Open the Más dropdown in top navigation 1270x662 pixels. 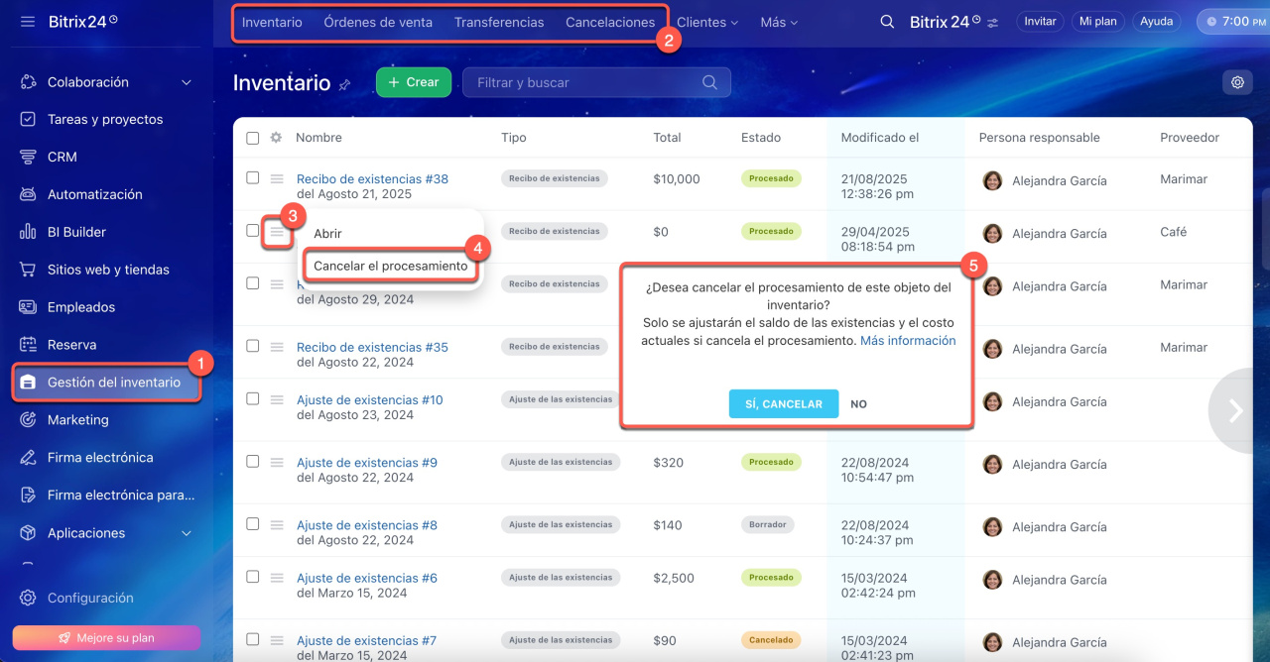(x=778, y=22)
